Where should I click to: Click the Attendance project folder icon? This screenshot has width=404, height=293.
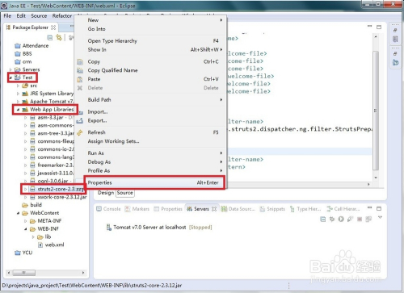pos(18,46)
